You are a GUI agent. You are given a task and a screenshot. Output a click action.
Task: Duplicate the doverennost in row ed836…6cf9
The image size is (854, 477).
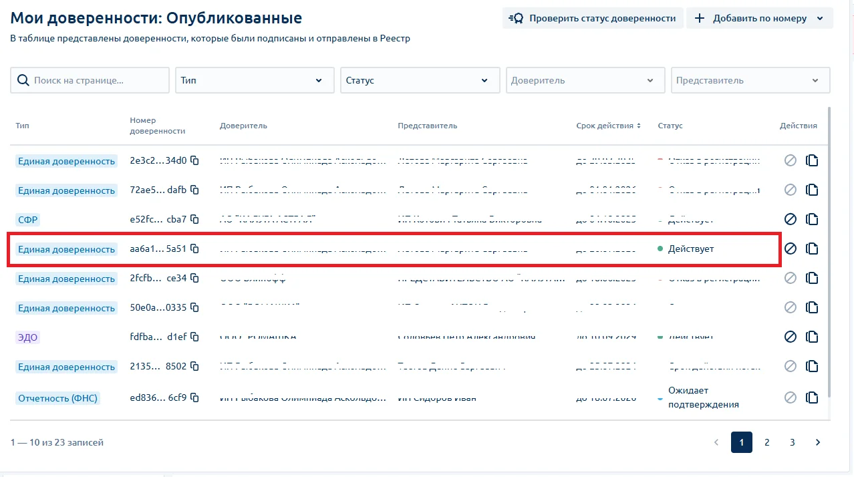pyautogui.click(x=812, y=397)
